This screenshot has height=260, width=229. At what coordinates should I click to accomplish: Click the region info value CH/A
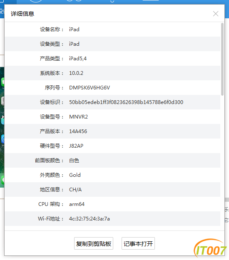tap(75, 190)
